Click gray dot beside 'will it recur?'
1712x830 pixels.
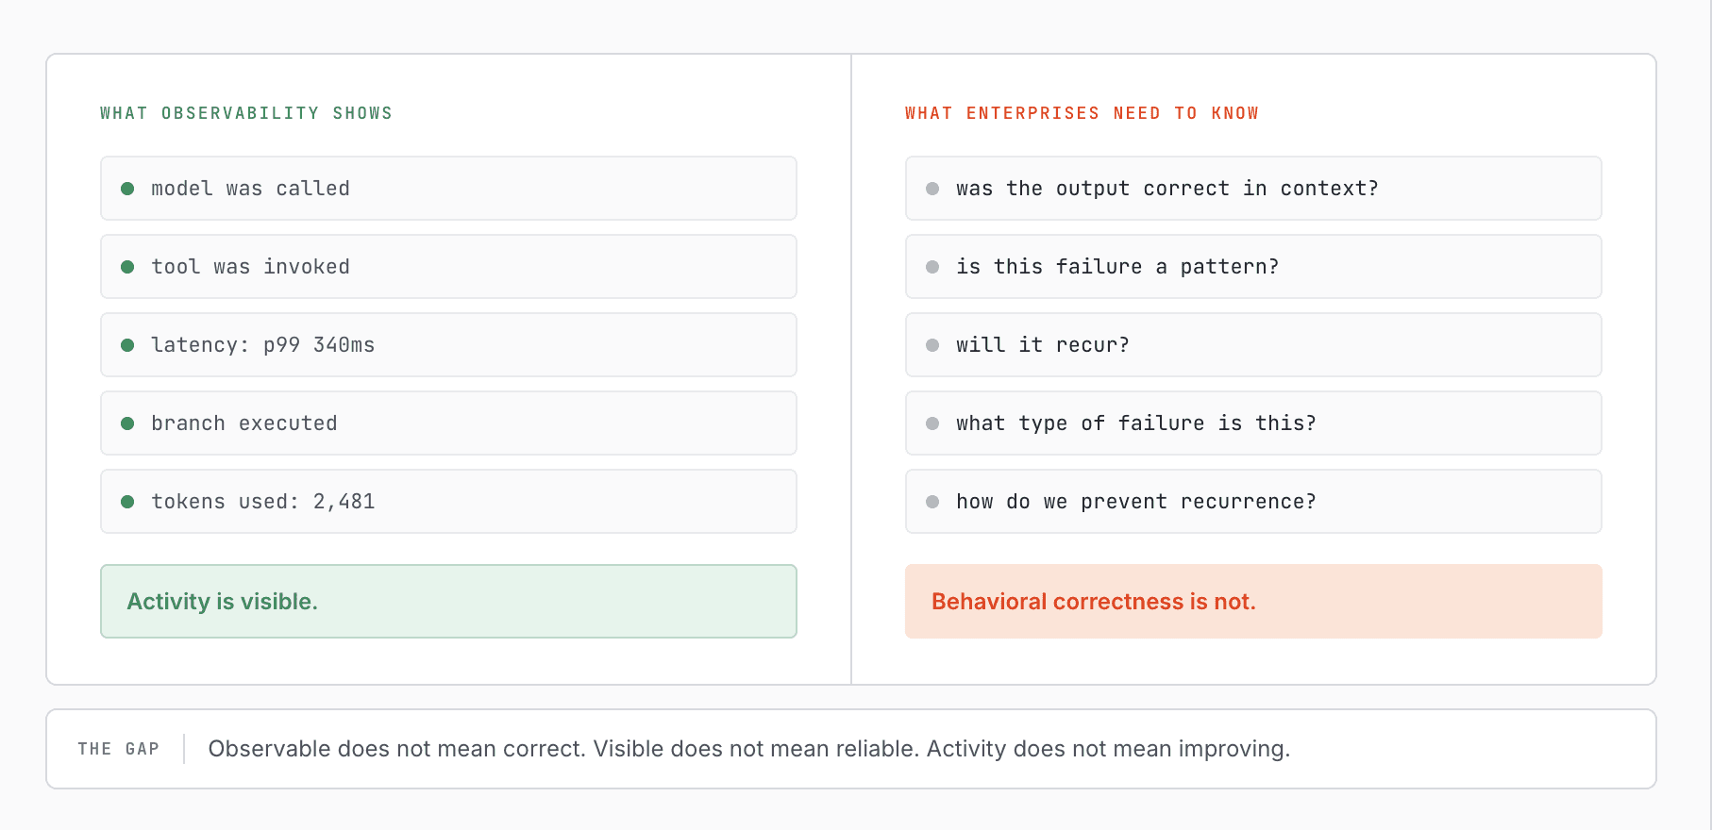[x=932, y=345]
